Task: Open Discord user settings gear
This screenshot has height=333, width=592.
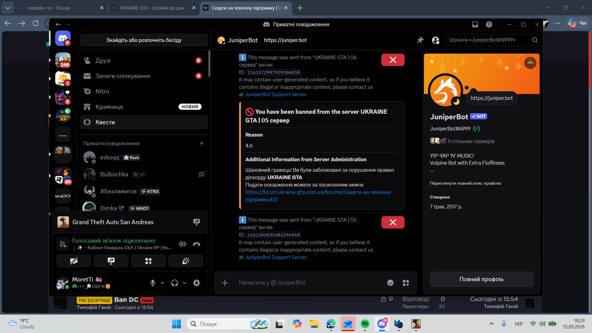Action: tap(197, 283)
